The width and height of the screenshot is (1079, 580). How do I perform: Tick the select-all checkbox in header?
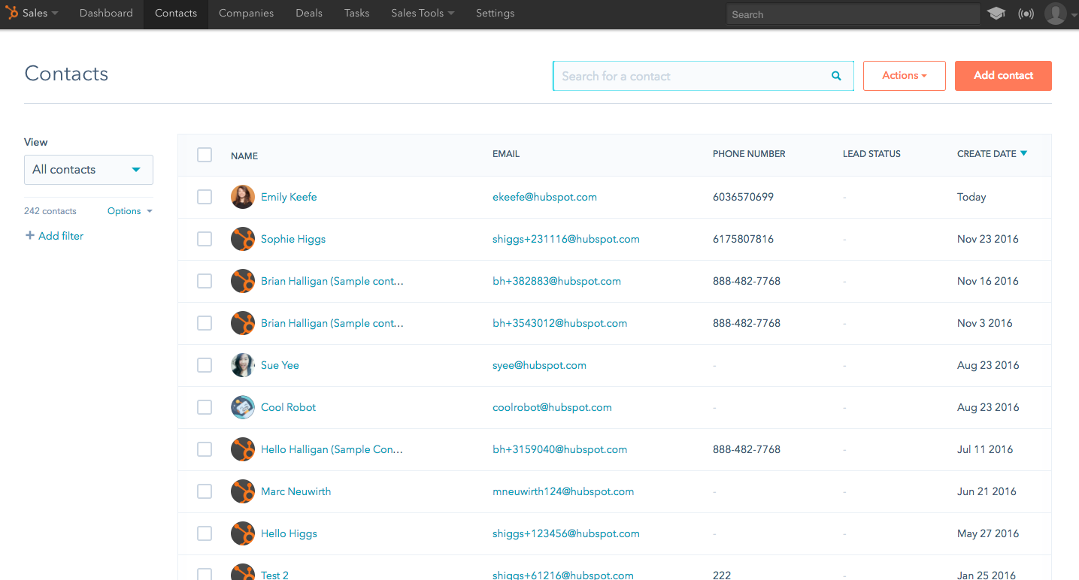click(x=205, y=155)
